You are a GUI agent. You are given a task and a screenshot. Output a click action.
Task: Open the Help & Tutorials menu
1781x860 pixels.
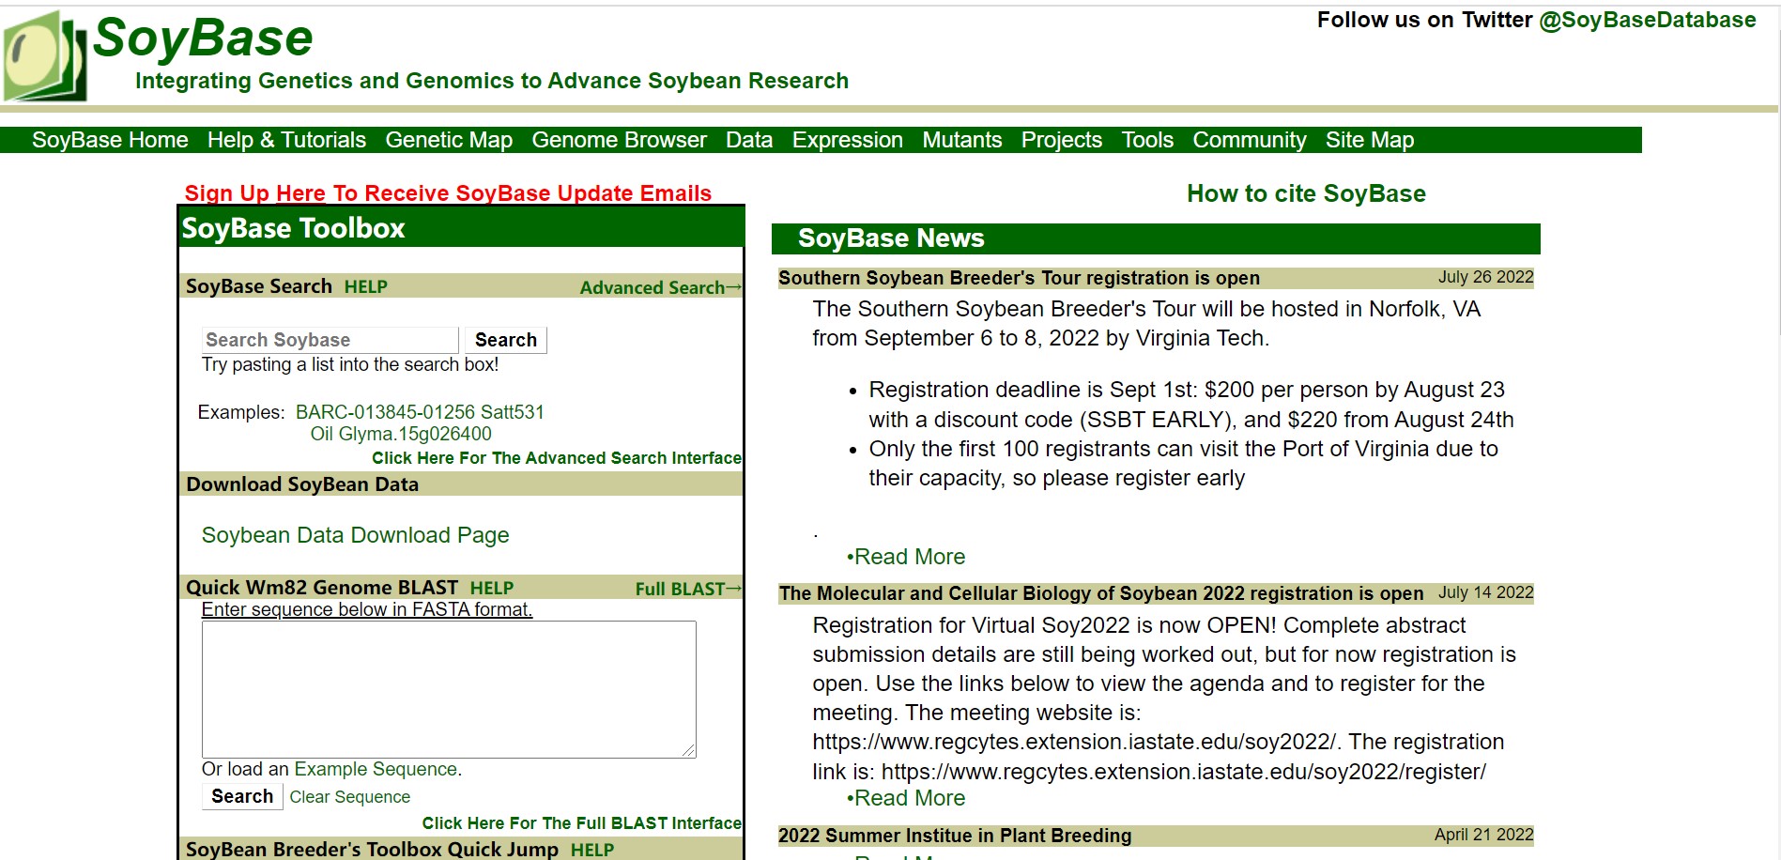tap(286, 140)
